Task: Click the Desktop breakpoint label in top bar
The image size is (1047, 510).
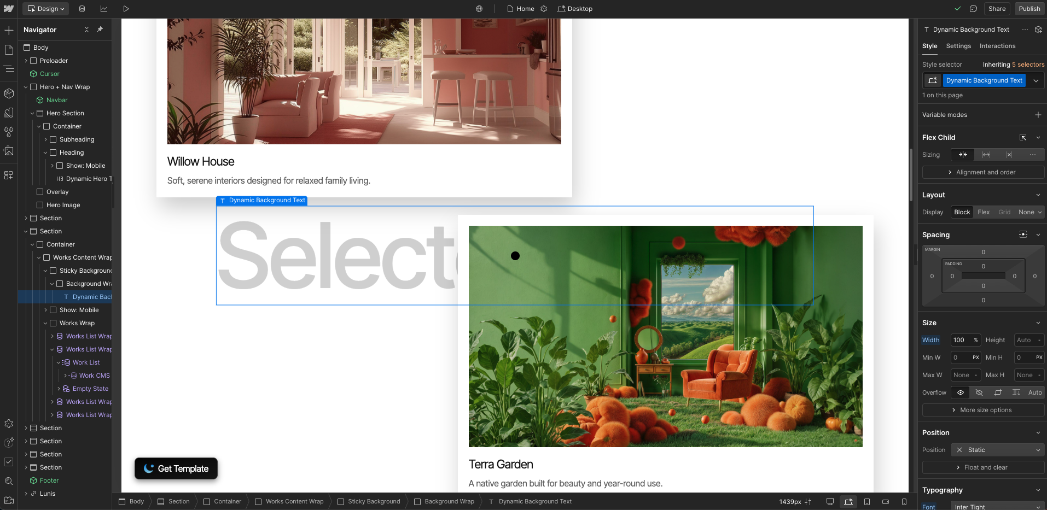Action: (575, 9)
